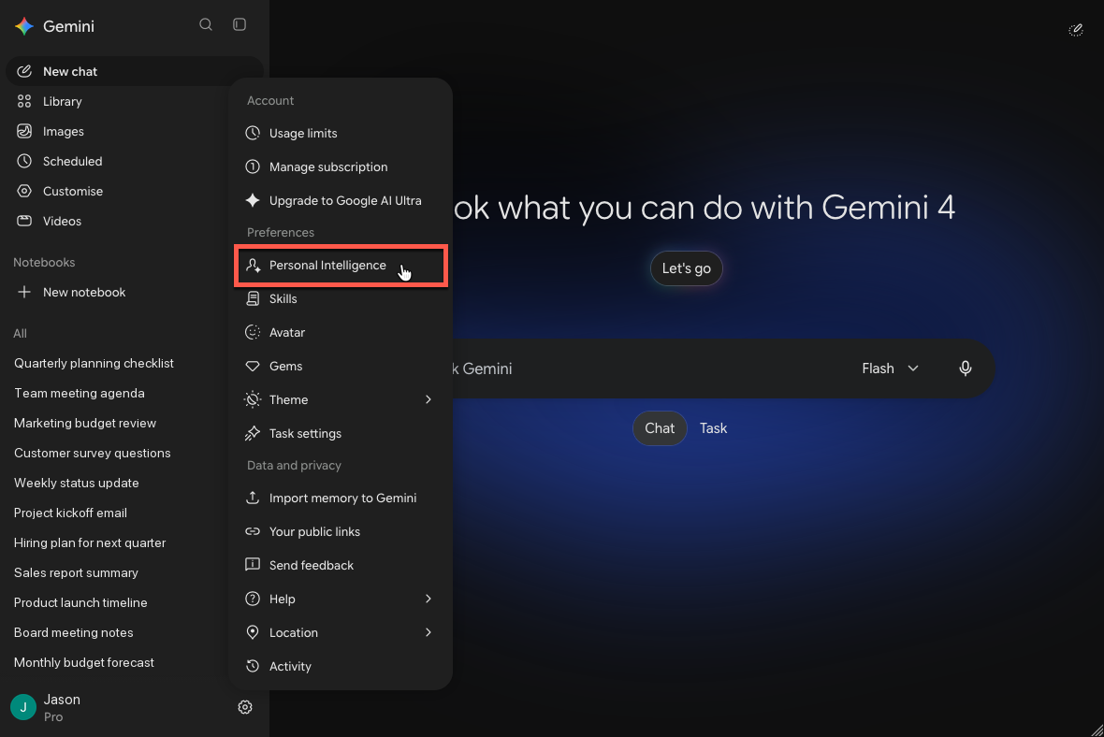The height and width of the screenshot is (737, 1104).
Task: Click the New chat pencil icon
Action: 24,71
